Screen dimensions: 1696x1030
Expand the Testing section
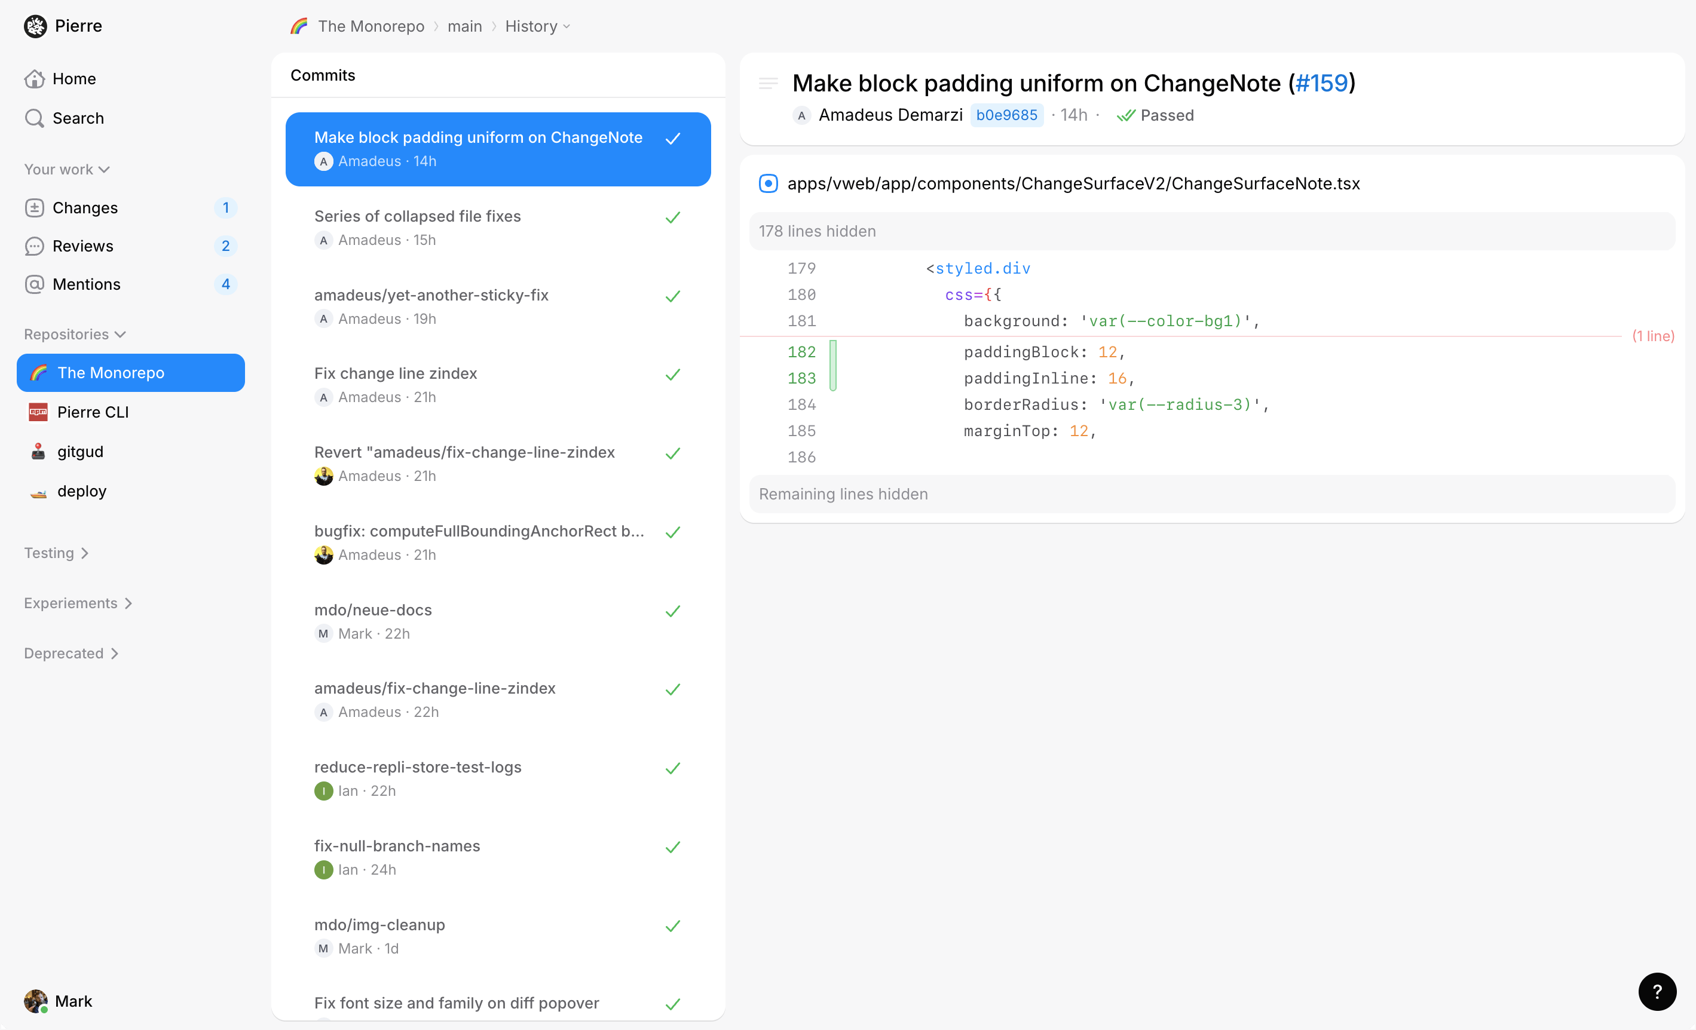point(56,553)
